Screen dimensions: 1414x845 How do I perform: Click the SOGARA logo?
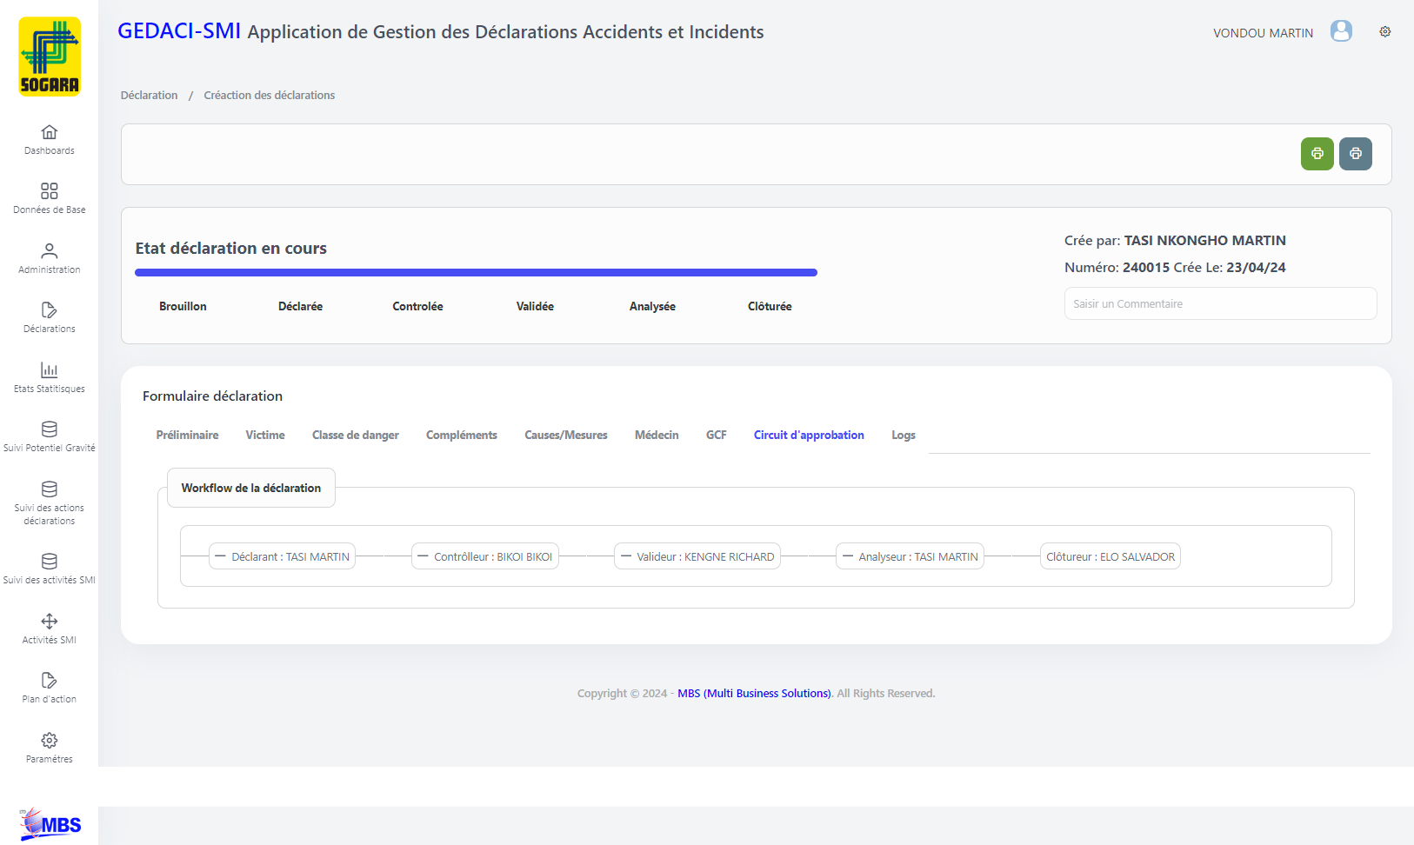(50, 57)
